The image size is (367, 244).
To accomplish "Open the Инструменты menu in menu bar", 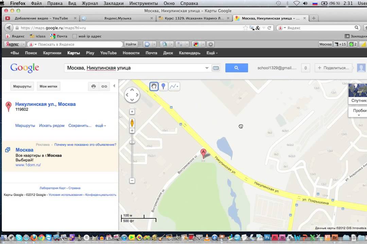I will pyautogui.click(x=143, y=3).
